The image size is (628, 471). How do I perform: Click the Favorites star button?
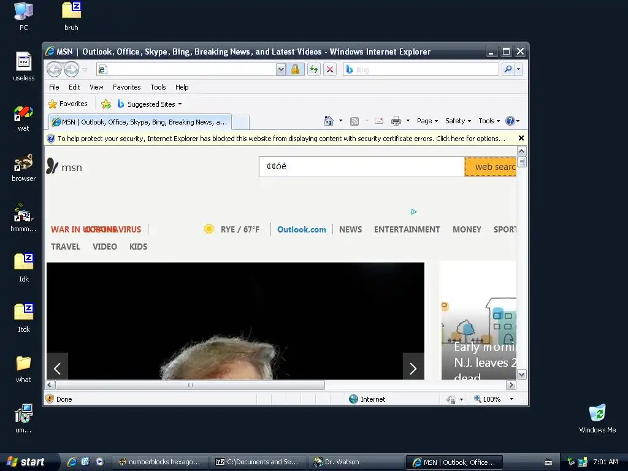(67, 104)
